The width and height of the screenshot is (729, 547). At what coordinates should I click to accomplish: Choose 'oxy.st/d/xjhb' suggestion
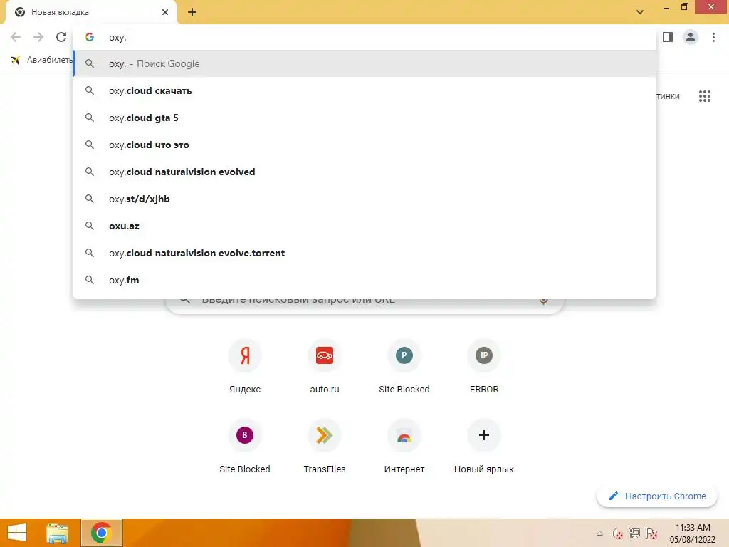364,199
